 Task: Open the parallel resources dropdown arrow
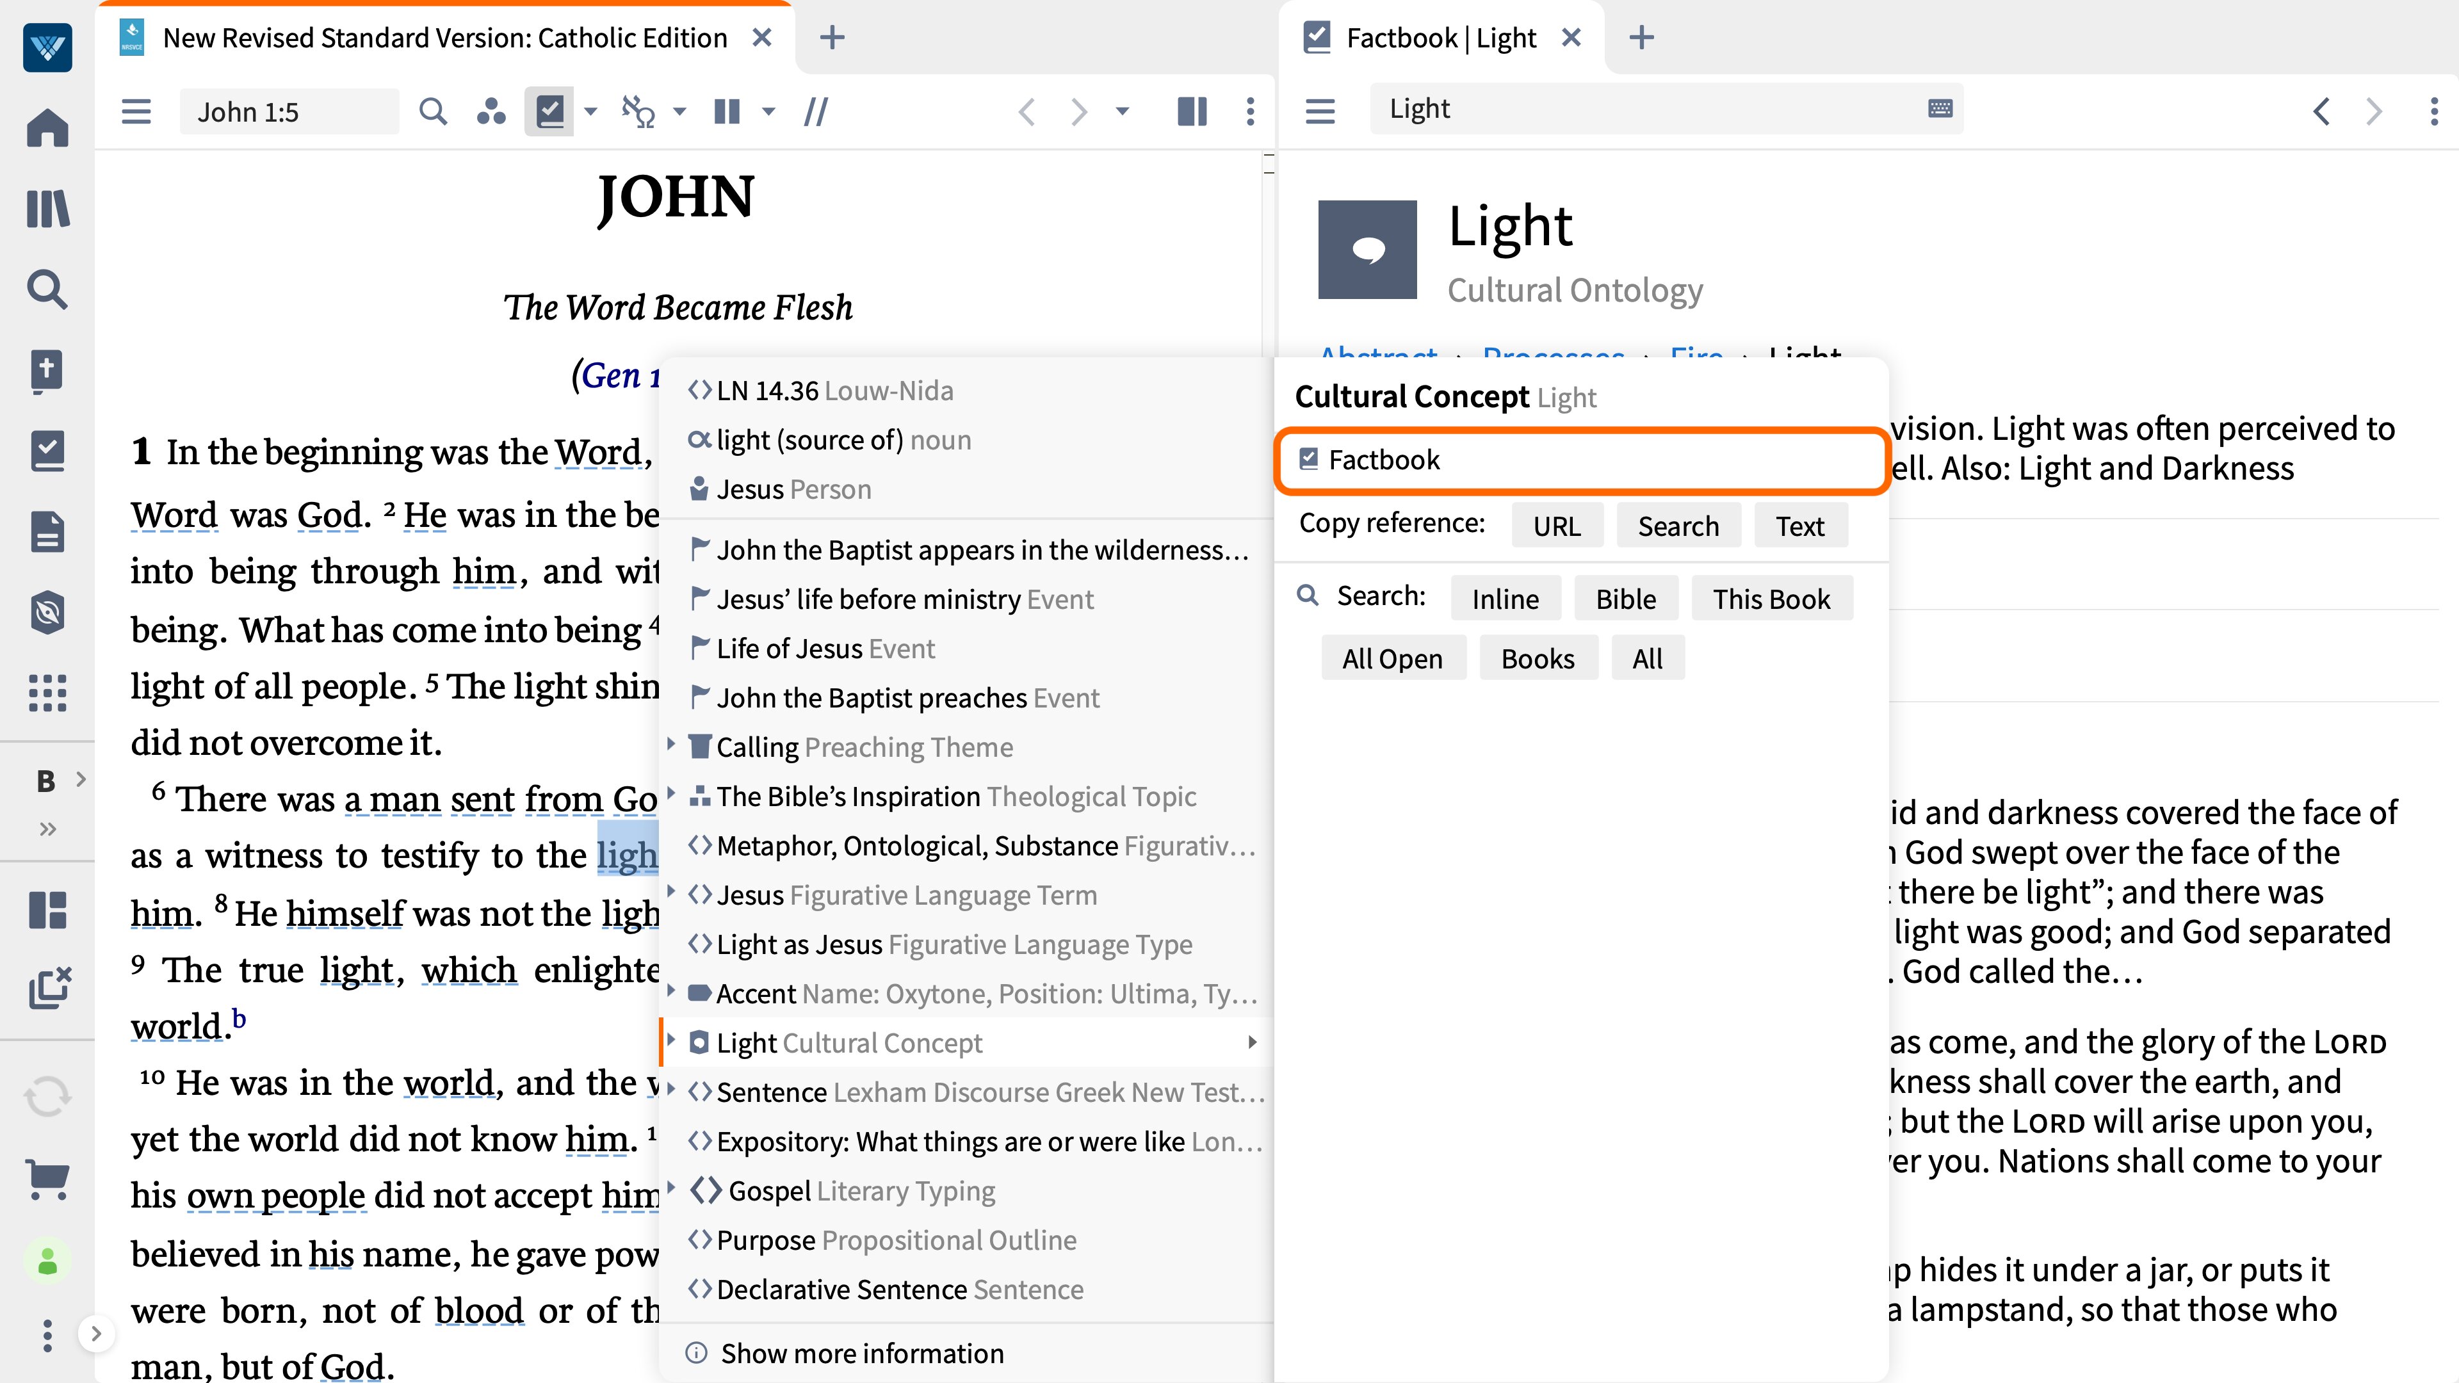tap(768, 111)
